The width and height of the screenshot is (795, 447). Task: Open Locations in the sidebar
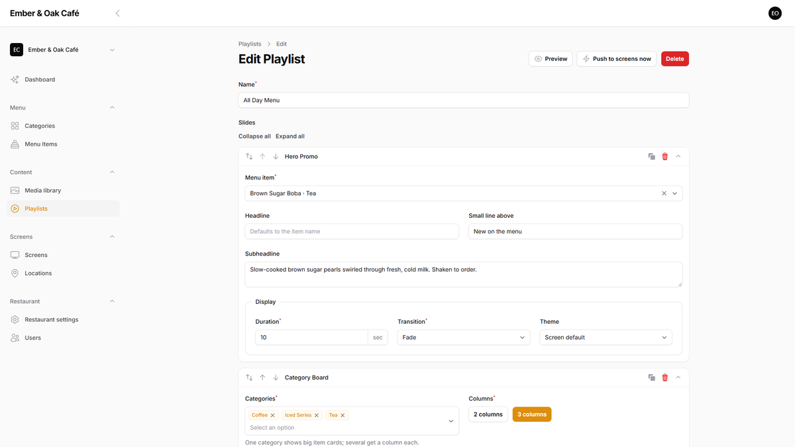coord(63,273)
